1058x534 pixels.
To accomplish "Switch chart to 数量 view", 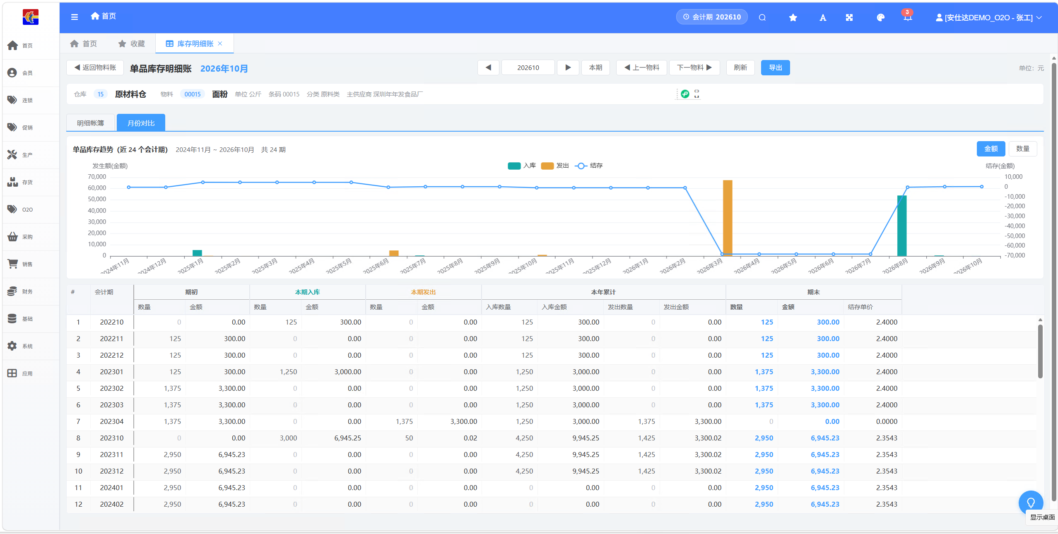I will 1023,149.
